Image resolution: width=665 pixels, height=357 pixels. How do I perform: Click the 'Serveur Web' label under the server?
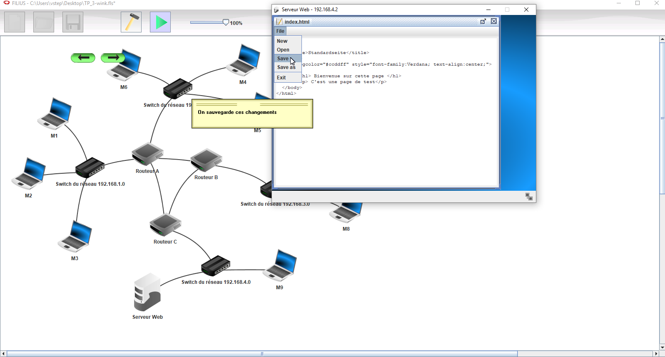point(147,317)
